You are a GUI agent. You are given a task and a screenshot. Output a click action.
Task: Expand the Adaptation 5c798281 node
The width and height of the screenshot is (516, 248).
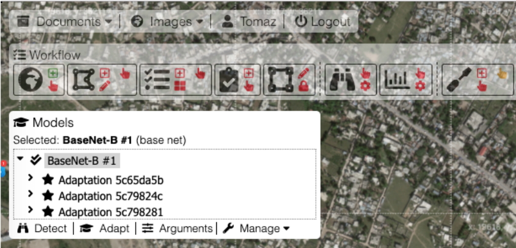pyautogui.click(x=31, y=211)
